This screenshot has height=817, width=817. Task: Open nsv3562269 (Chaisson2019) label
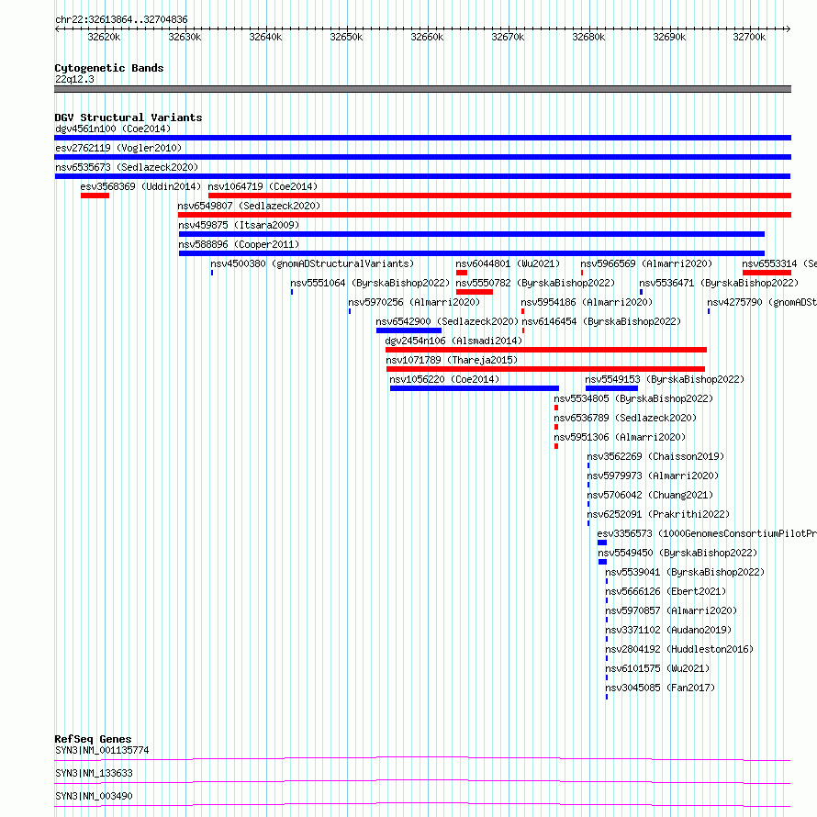coord(655,456)
